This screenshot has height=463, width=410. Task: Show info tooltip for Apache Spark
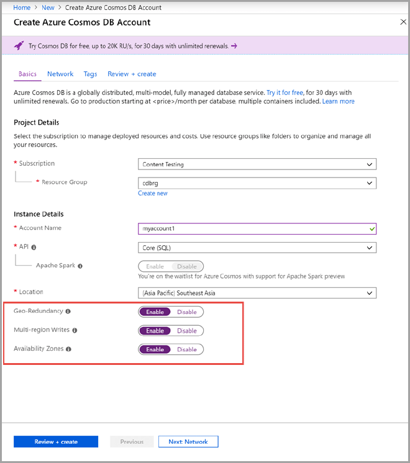click(80, 266)
